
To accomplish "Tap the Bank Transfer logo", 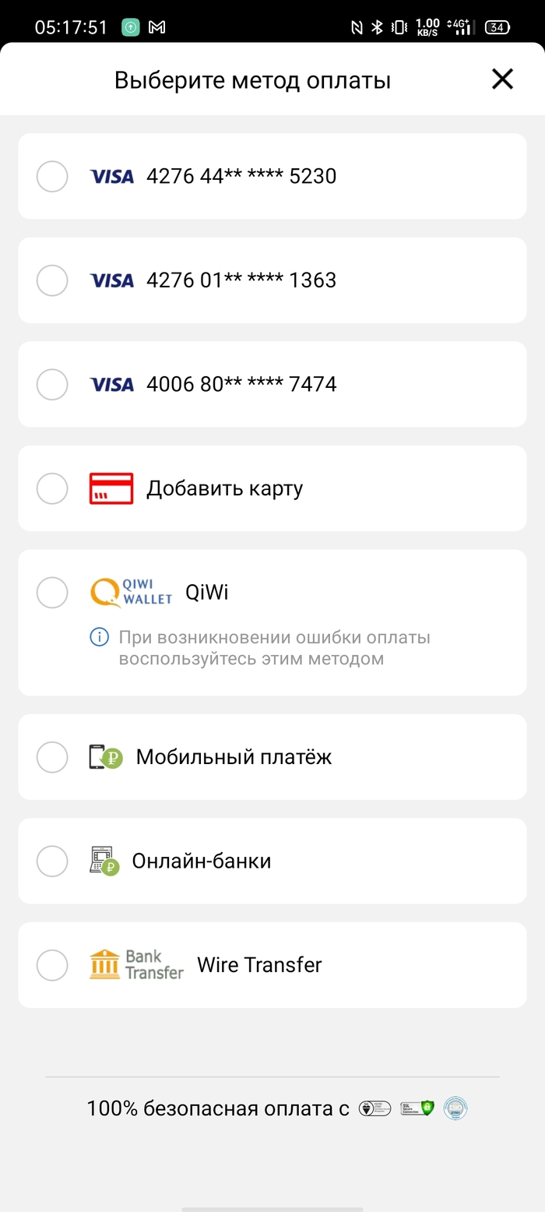I will (x=137, y=965).
